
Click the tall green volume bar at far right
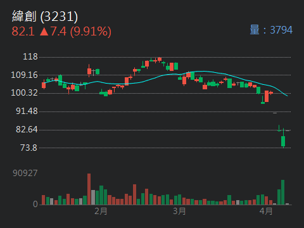(x=282, y=193)
